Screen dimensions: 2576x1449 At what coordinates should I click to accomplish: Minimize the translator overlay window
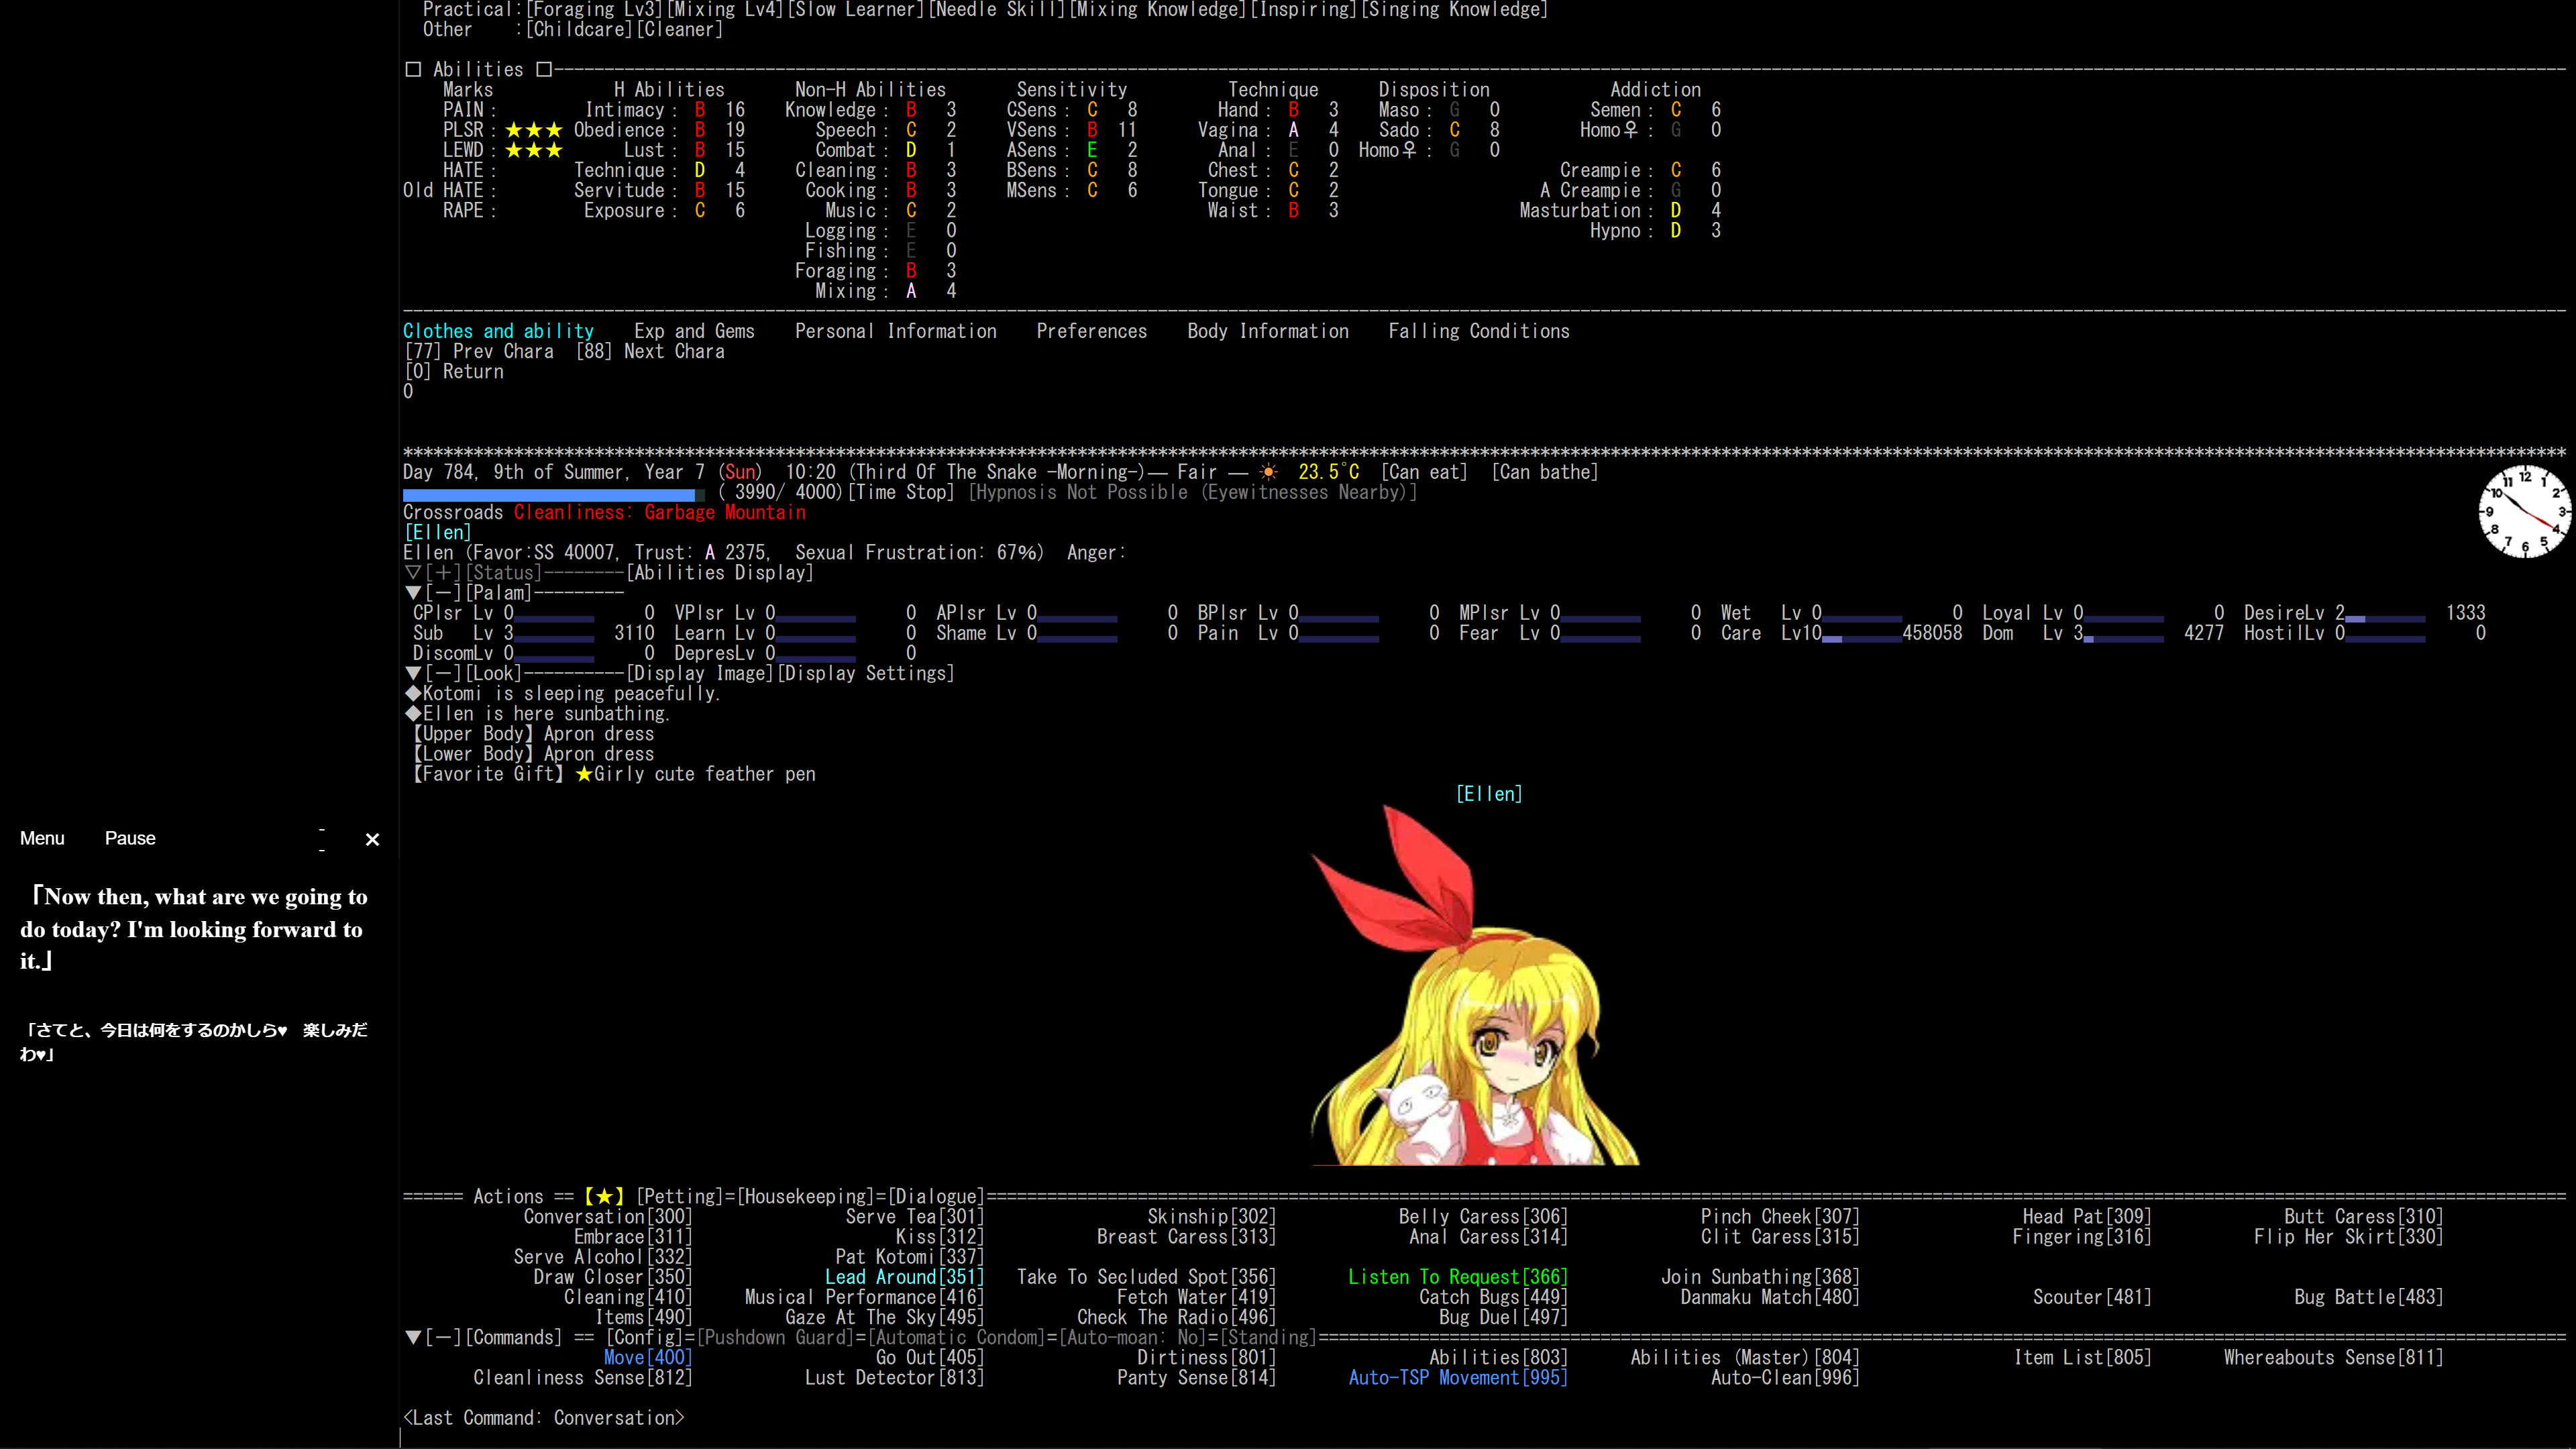click(322, 839)
